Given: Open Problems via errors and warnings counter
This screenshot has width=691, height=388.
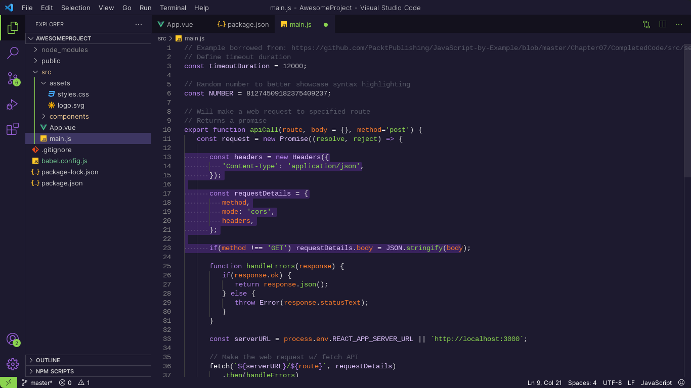Looking at the screenshot, I should [x=74, y=382].
